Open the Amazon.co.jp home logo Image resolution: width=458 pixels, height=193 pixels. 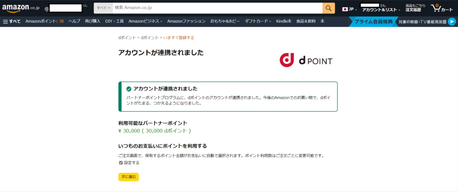point(21,8)
